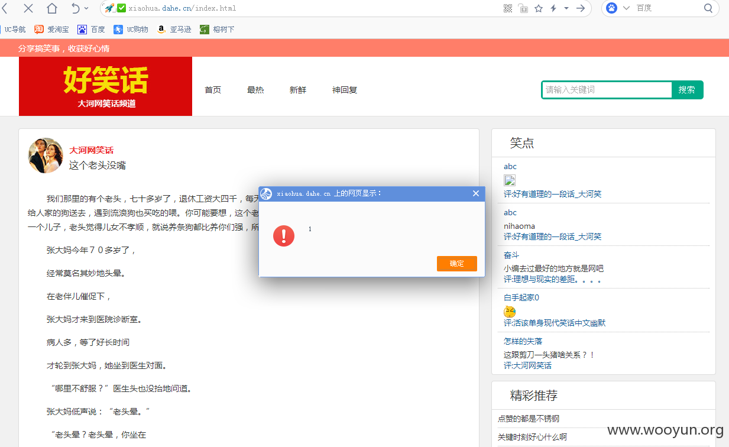Screen dimensions: 729x447
Task: Open the QR code icon in address bar
Action: coord(508,8)
